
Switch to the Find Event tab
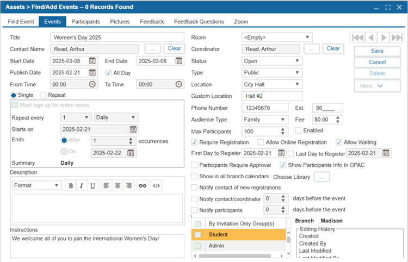point(21,22)
